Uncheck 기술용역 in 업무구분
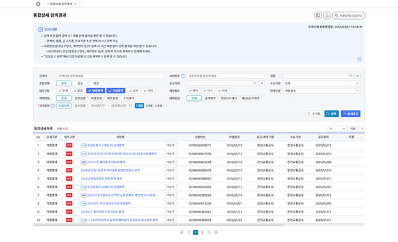The image size is (398, 242). click(x=116, y=91)
